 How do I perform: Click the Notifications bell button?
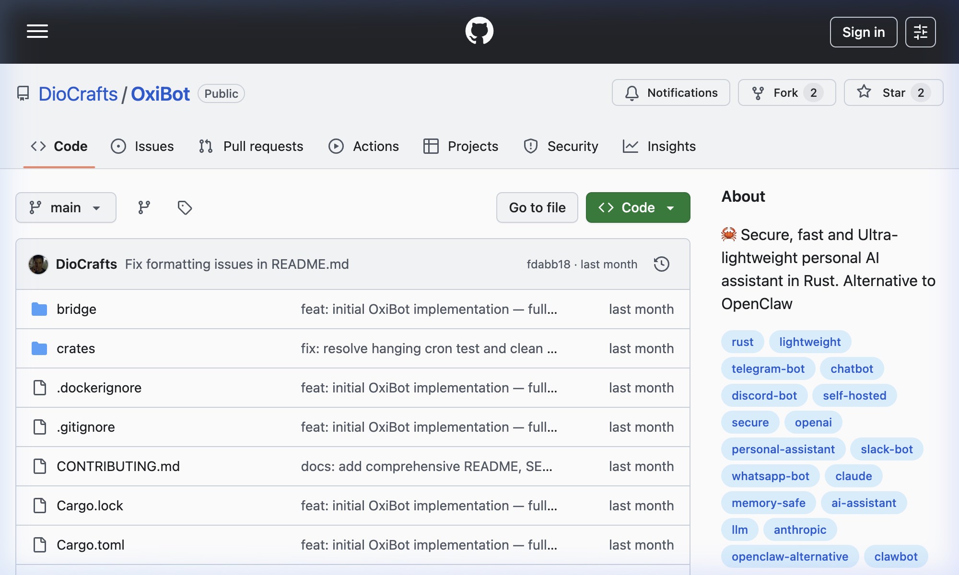click(x=670, y=92)
